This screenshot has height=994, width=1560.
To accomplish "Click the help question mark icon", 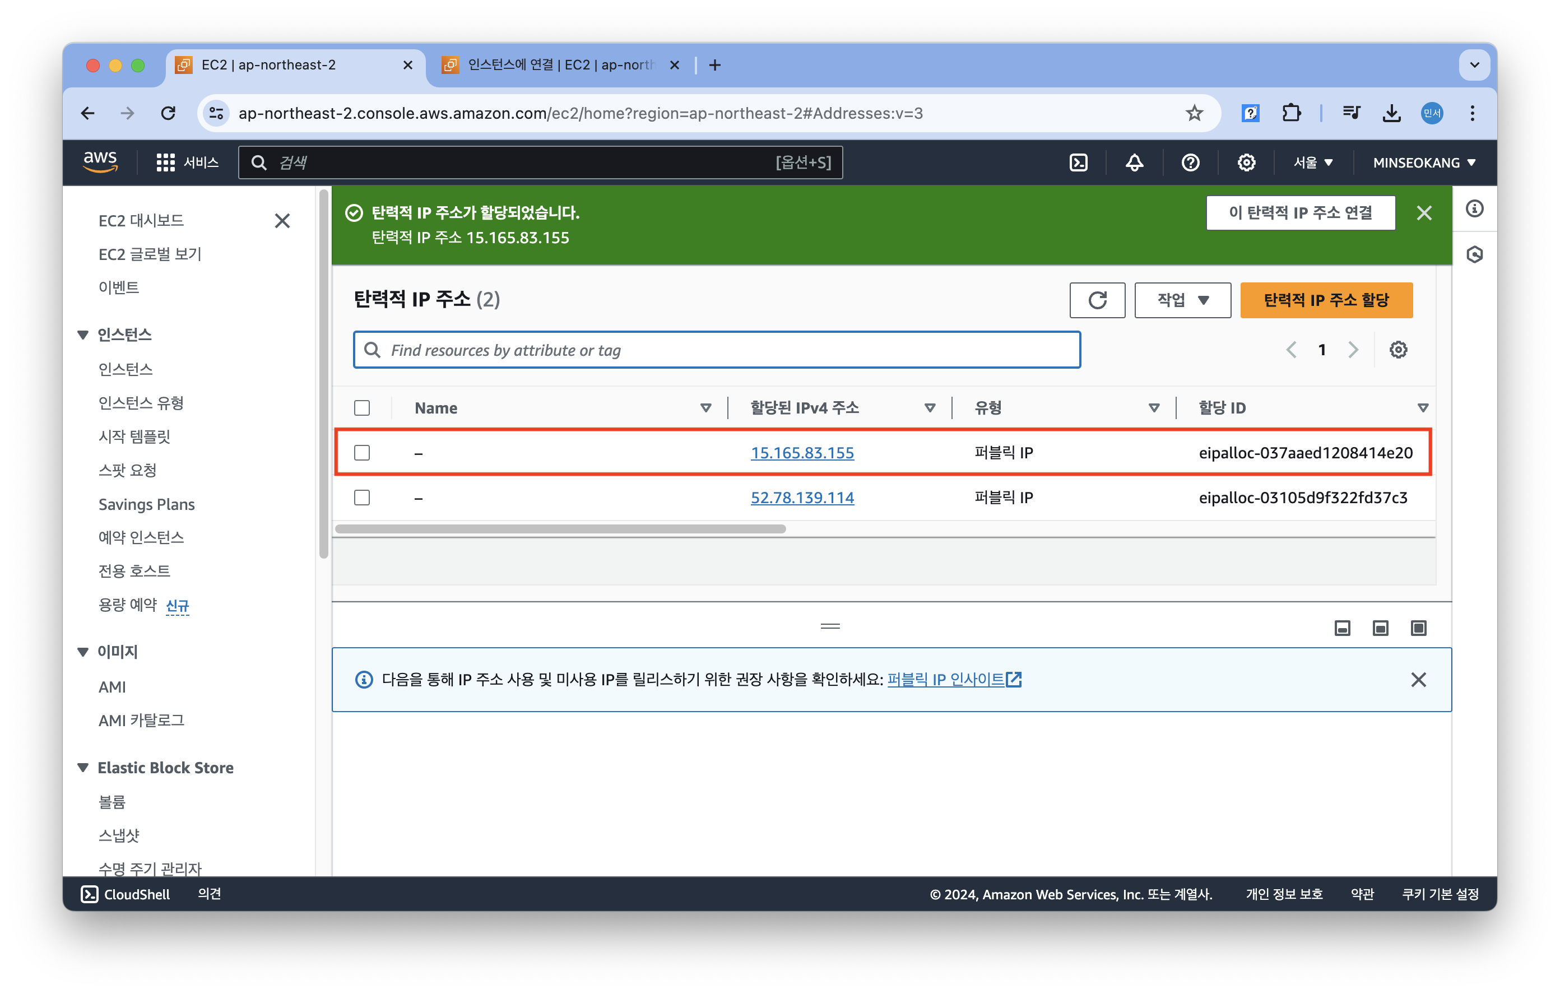I will (1190, 162).
